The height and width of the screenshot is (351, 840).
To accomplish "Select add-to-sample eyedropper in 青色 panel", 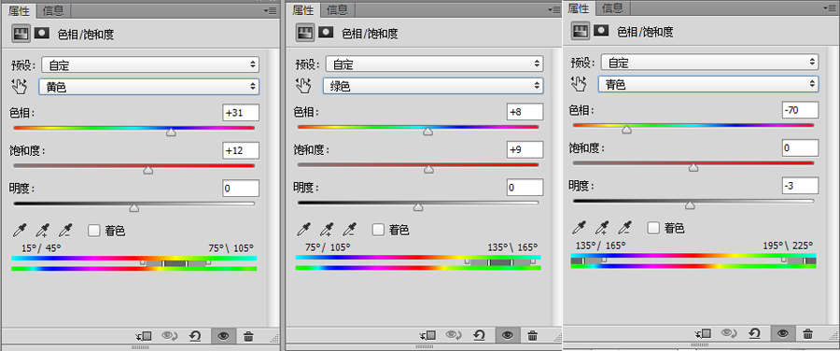I will point(602,229).
